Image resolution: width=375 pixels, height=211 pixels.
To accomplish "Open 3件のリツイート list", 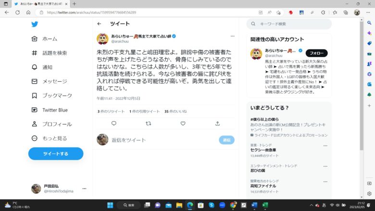I will tap(111, 112).
